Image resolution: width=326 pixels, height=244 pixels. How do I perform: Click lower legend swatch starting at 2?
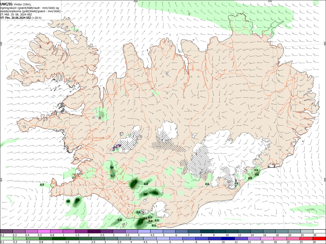(x=84, y=238)
